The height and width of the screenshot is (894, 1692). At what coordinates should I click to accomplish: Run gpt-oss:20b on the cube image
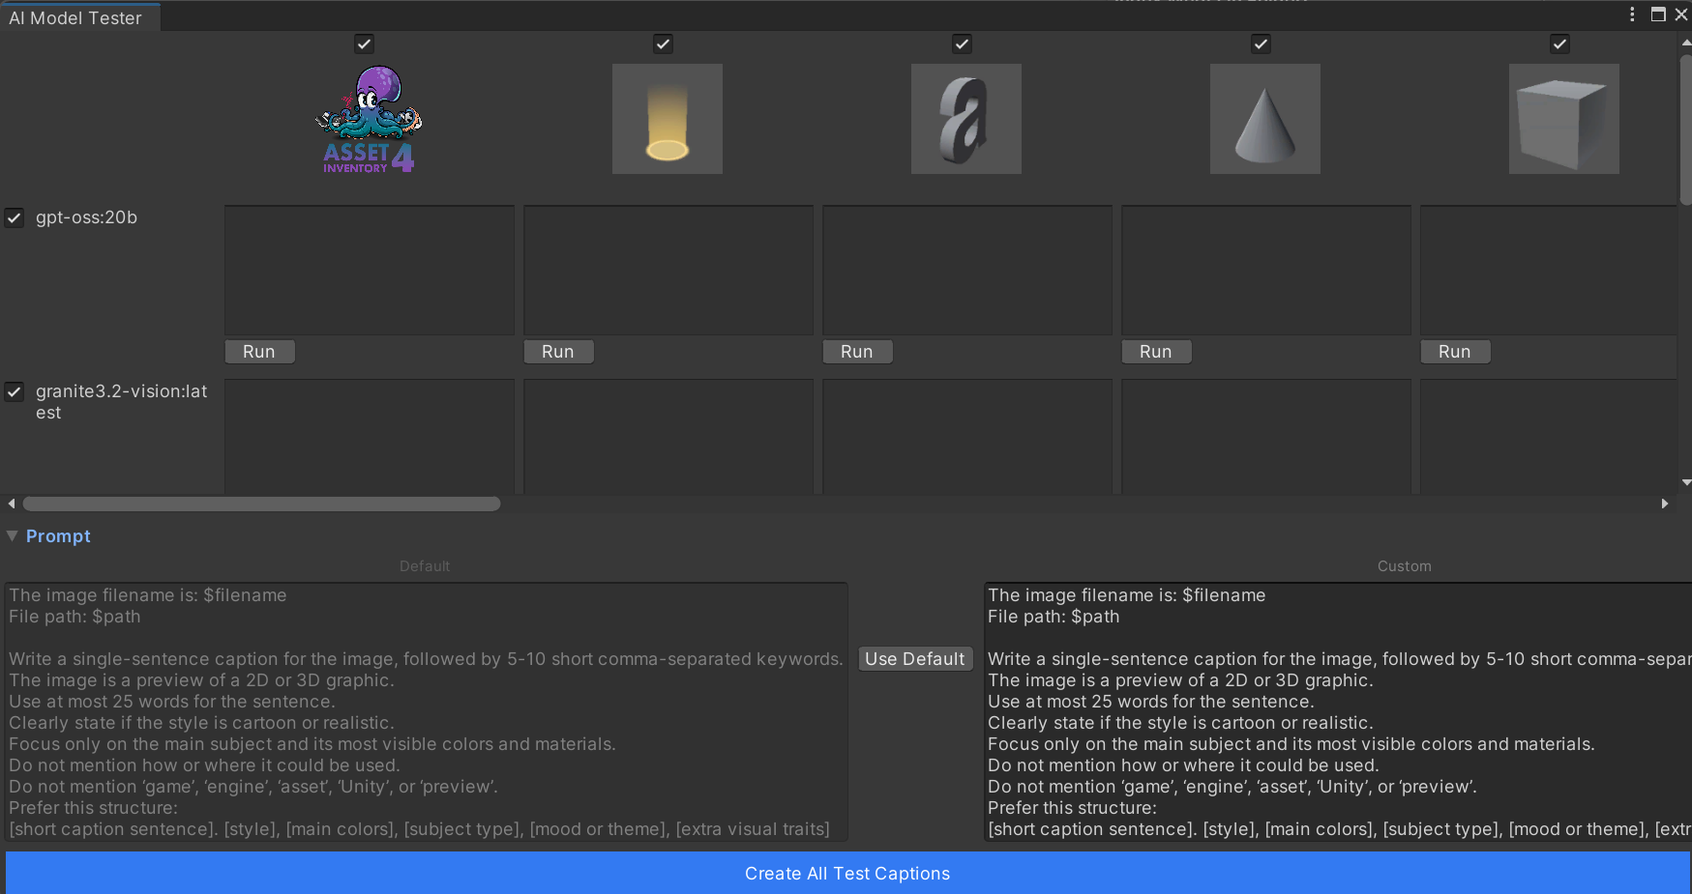[1455, 352]
